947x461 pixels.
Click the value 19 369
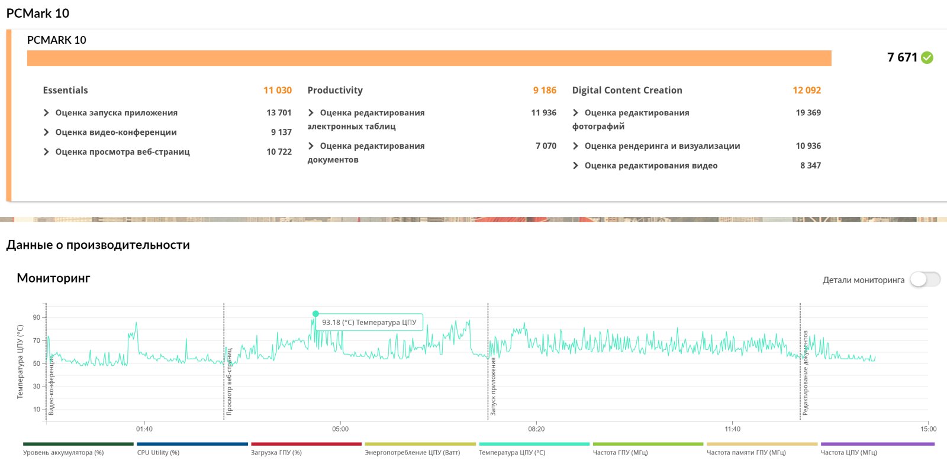click(809, 113)
